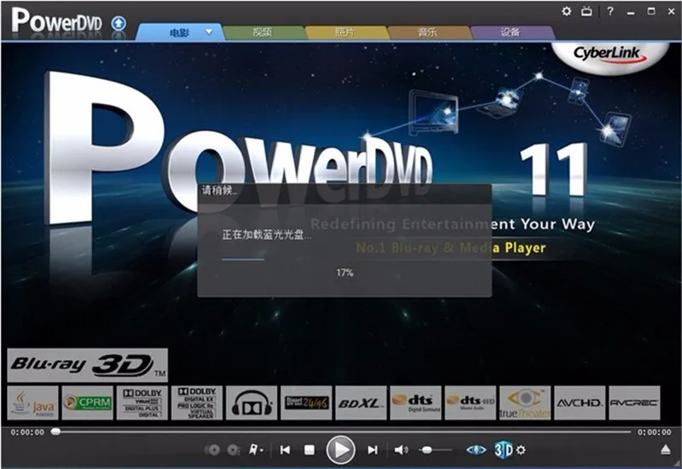Click the AVCHD badge
682x469 pixels.
click(x=580, y=403)
